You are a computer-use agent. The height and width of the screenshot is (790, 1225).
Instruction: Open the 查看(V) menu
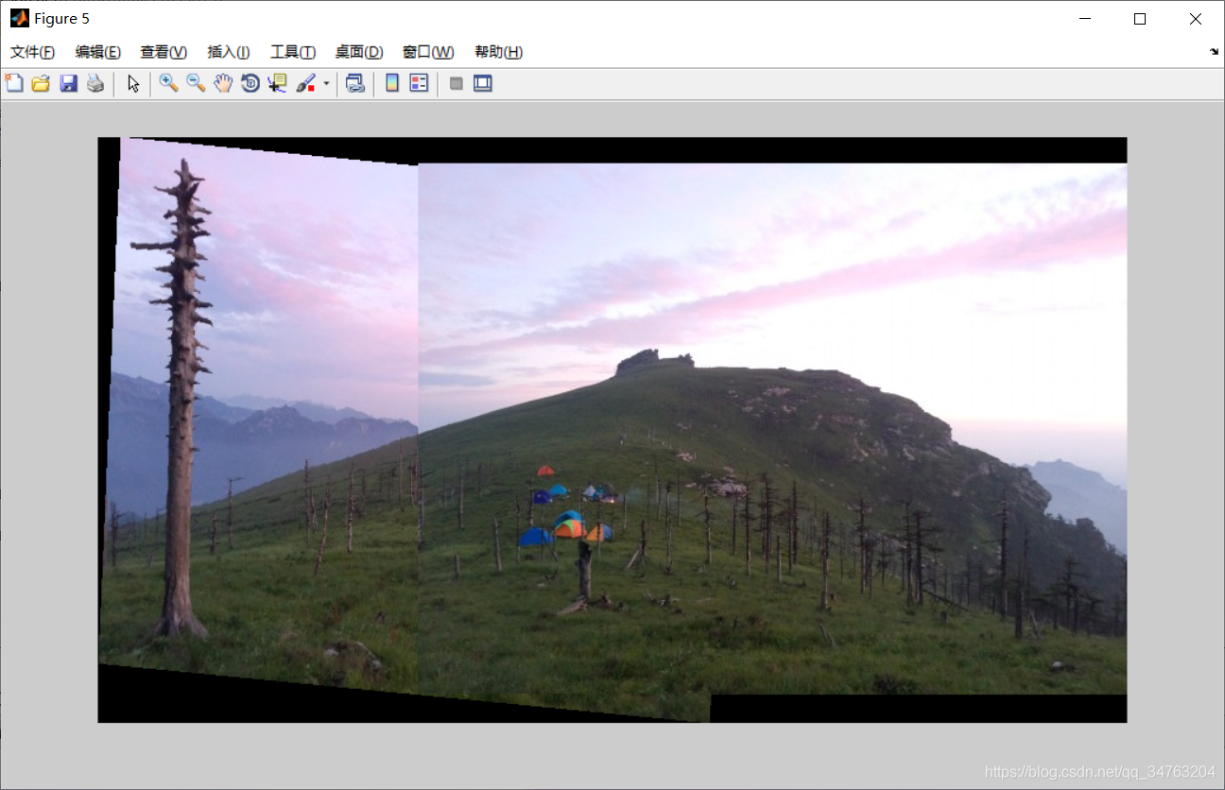(x=164, y=52)
